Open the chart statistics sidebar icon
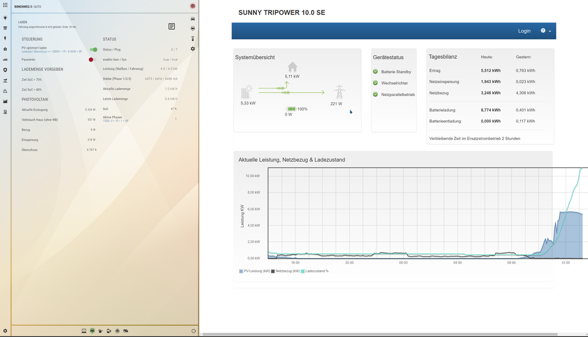This screenshot has width=588, height=337. [5, 101]
